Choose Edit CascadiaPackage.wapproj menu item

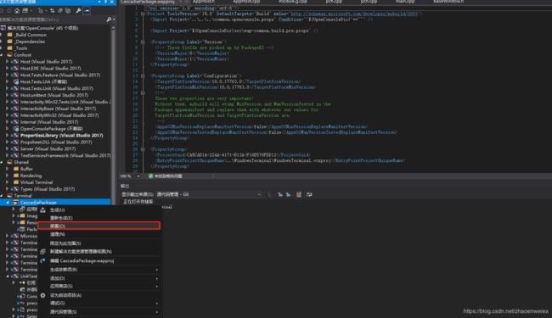pos(99,260)
